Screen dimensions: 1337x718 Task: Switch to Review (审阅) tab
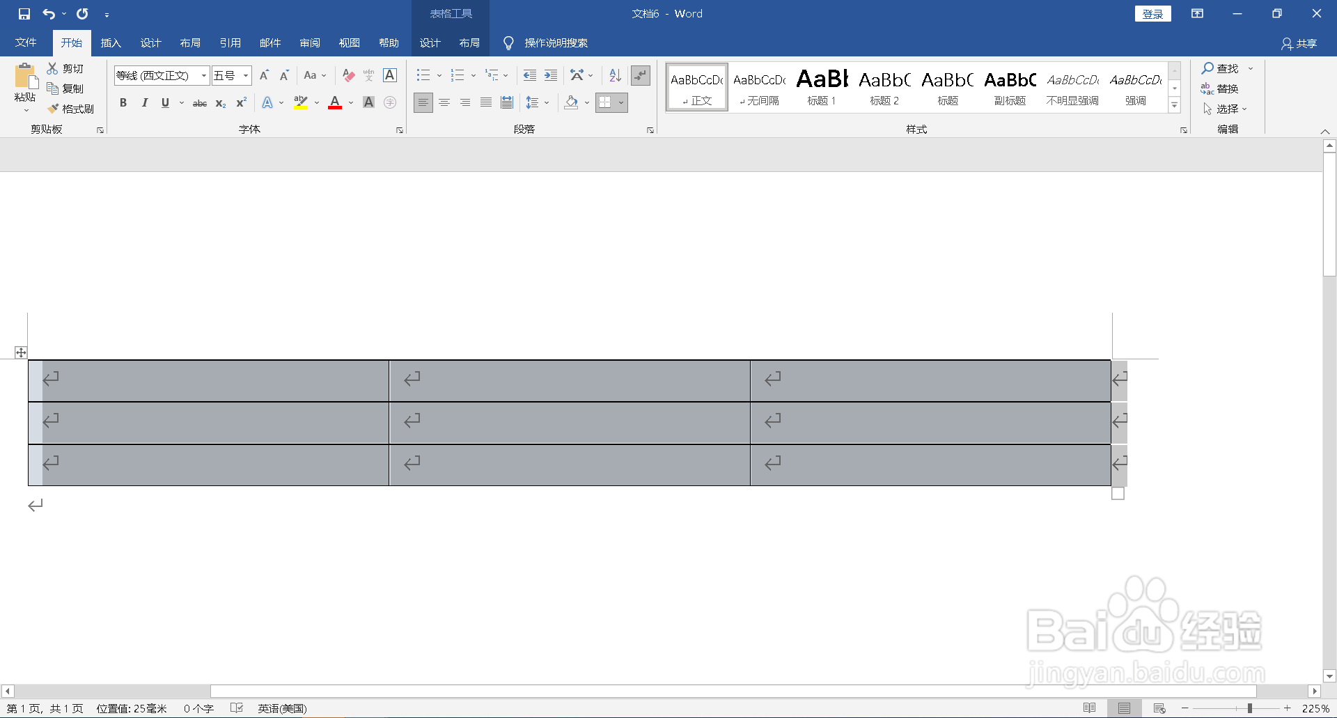310,42
